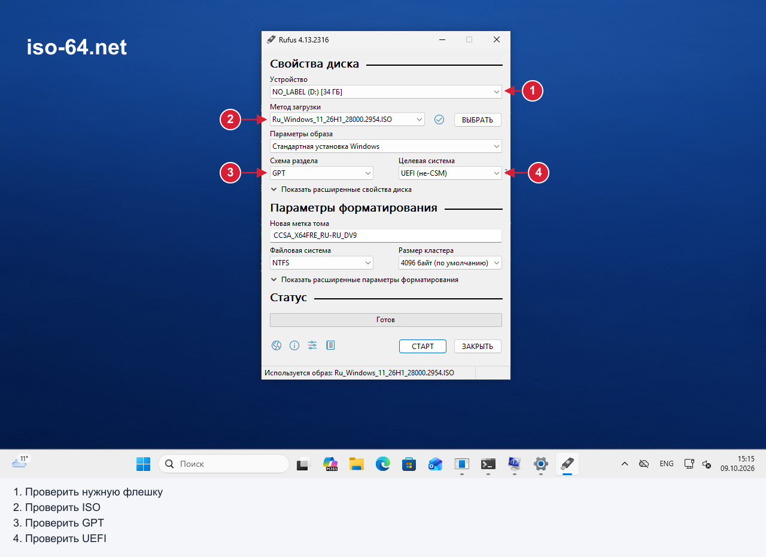Click the ENG language indicator

coord(667,464)
